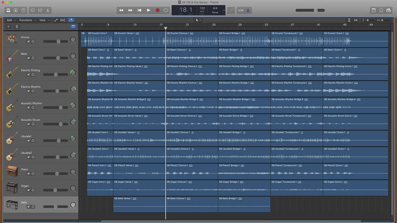Open the Note Pad icon
Image resolution: width=397 pixels, height=223 pixels.
click(374, 10)
